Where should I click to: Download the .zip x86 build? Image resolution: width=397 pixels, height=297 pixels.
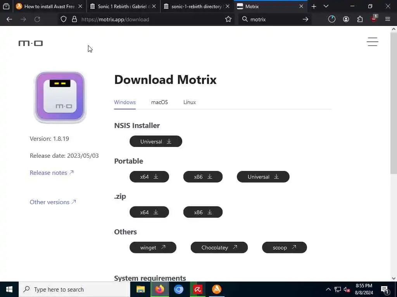[203, 212]
